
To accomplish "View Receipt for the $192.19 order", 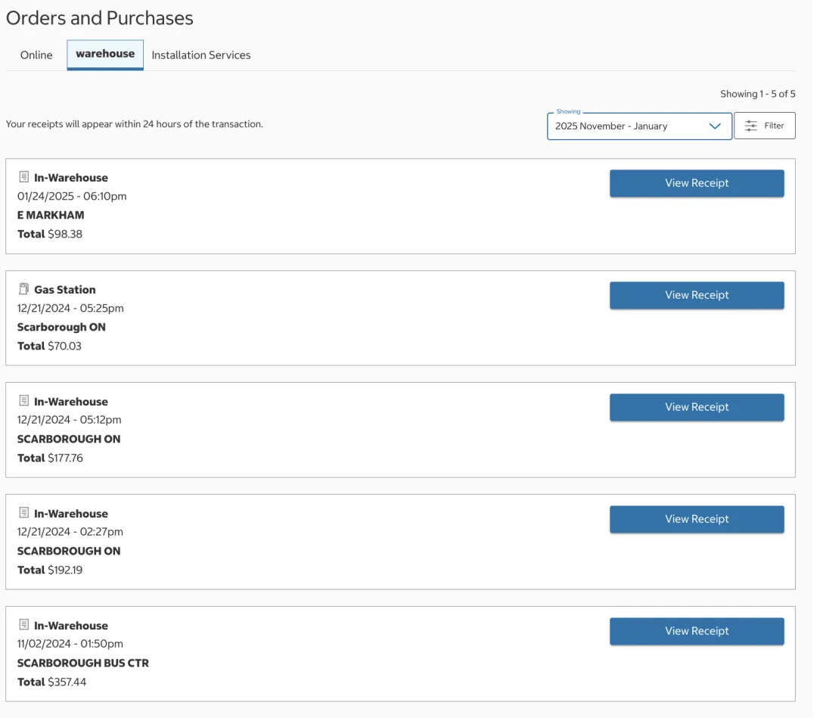I will [697, 519].
